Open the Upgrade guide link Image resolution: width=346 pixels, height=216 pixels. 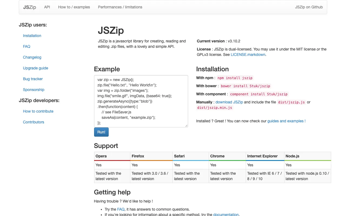pyautogui.click(x=35, y=68)
